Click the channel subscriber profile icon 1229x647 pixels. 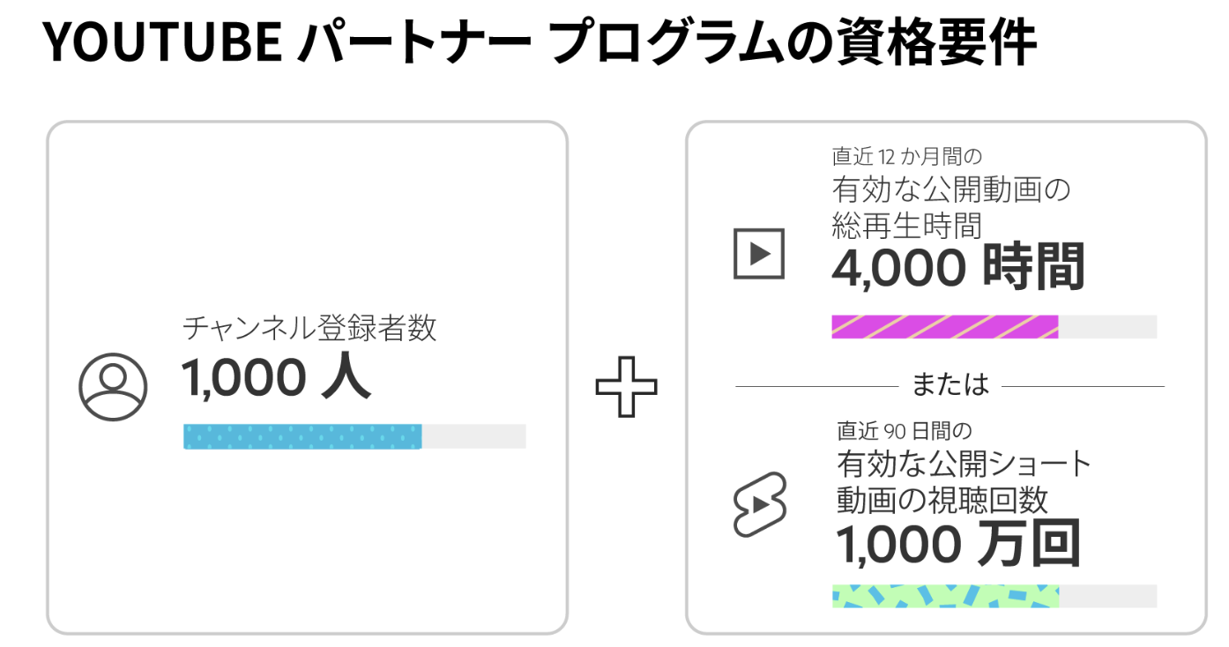click(112, 387)
